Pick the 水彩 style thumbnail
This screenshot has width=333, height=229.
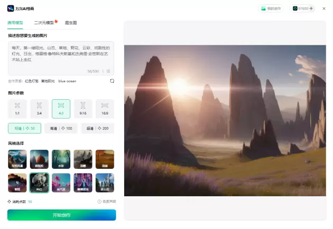click(61, 159)
